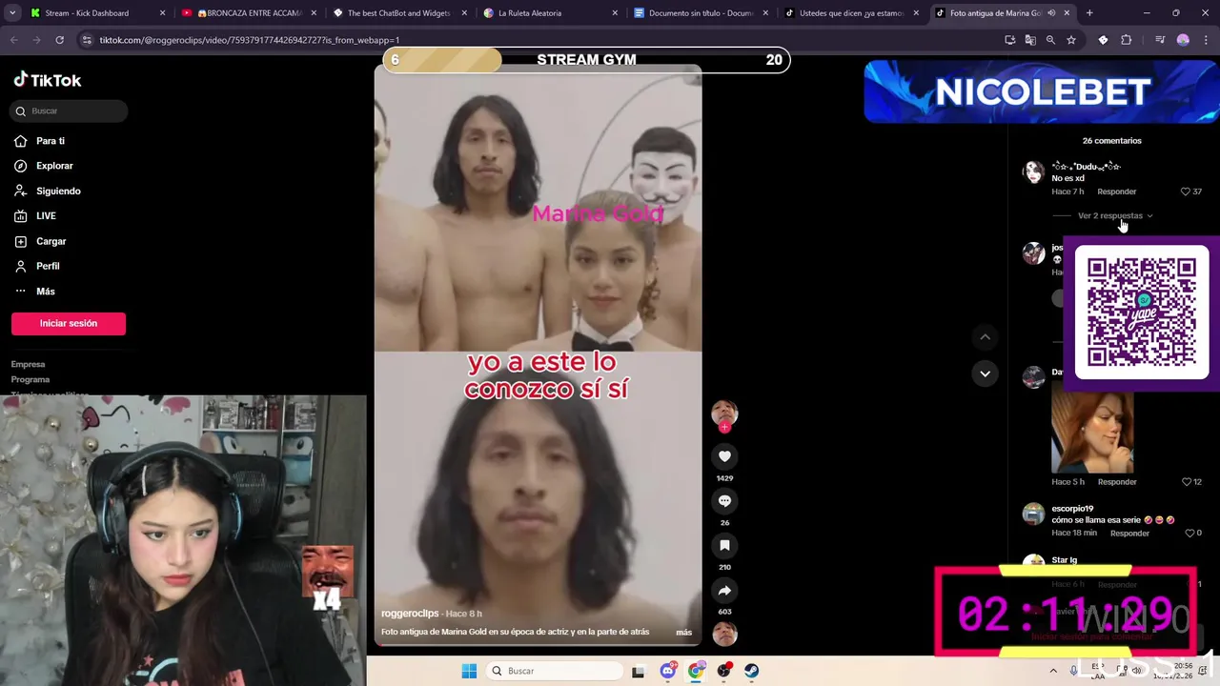Image resolution: width=1220 pixels, height=686 pixels.
Task: Reload the page
Action: [59, 40]
